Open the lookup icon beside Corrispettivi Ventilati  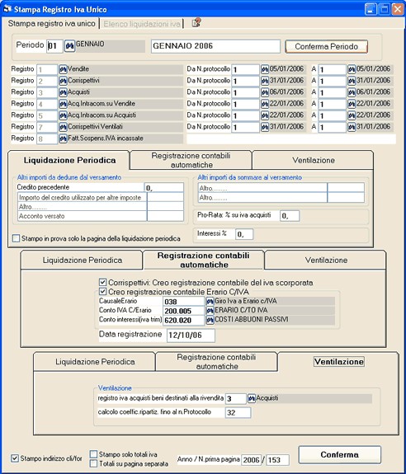[63, 127]
